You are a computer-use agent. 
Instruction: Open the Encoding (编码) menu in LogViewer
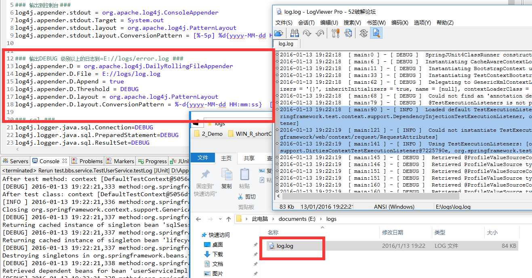400,23
